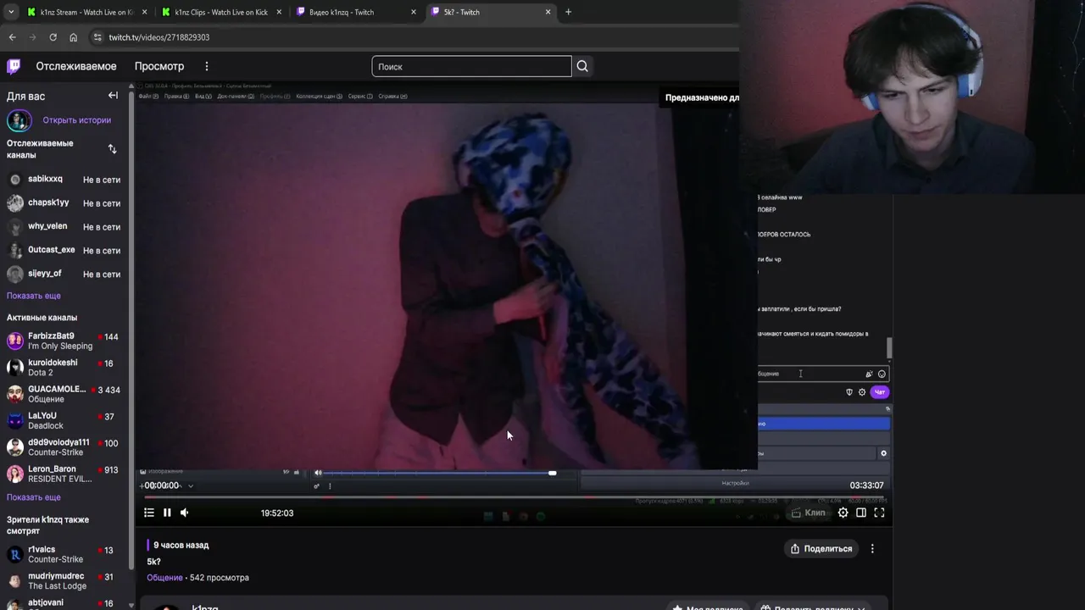Open r1valcs recommended channel

click(x=64, y=555)
